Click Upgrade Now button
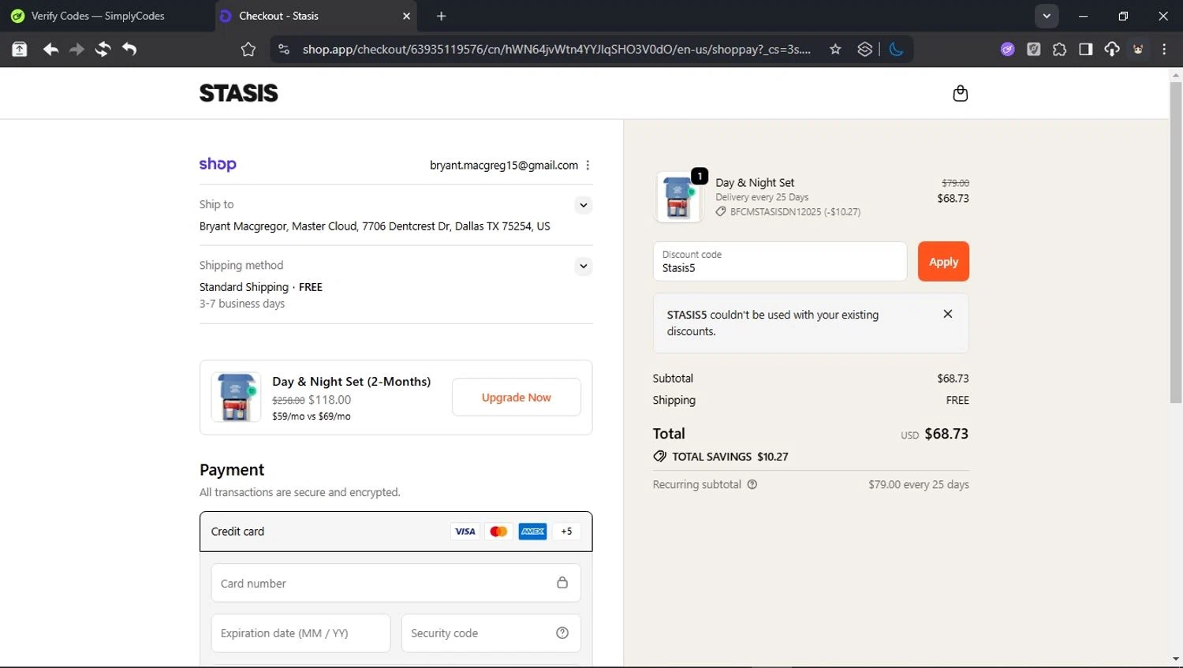 [517, 397]
